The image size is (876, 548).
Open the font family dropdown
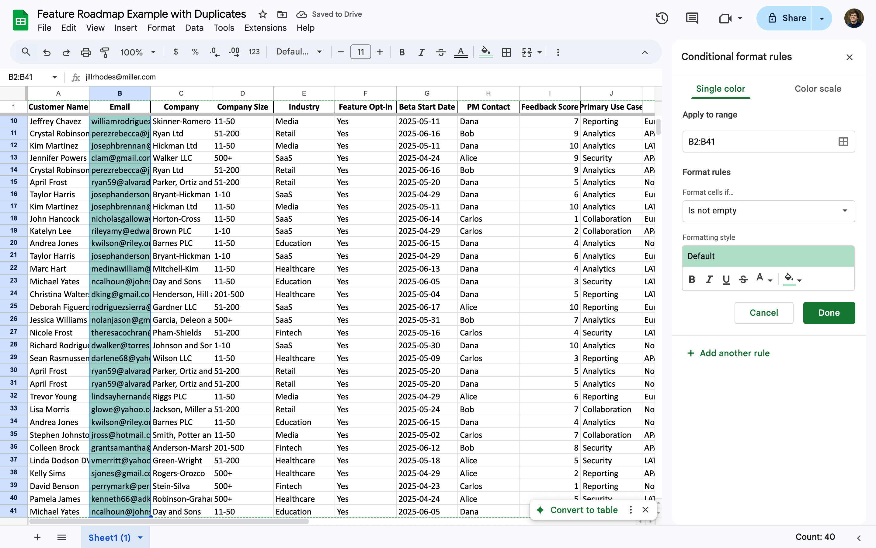(299, 52)
